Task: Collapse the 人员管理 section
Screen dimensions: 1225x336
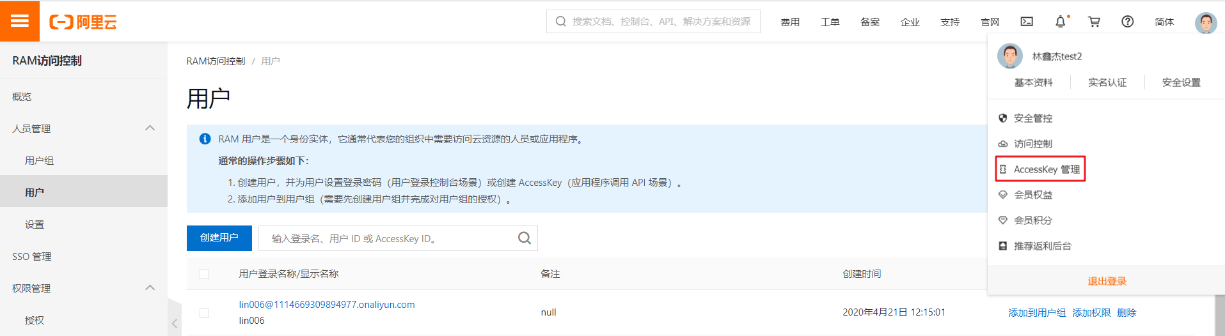Action: pos(150,128)
